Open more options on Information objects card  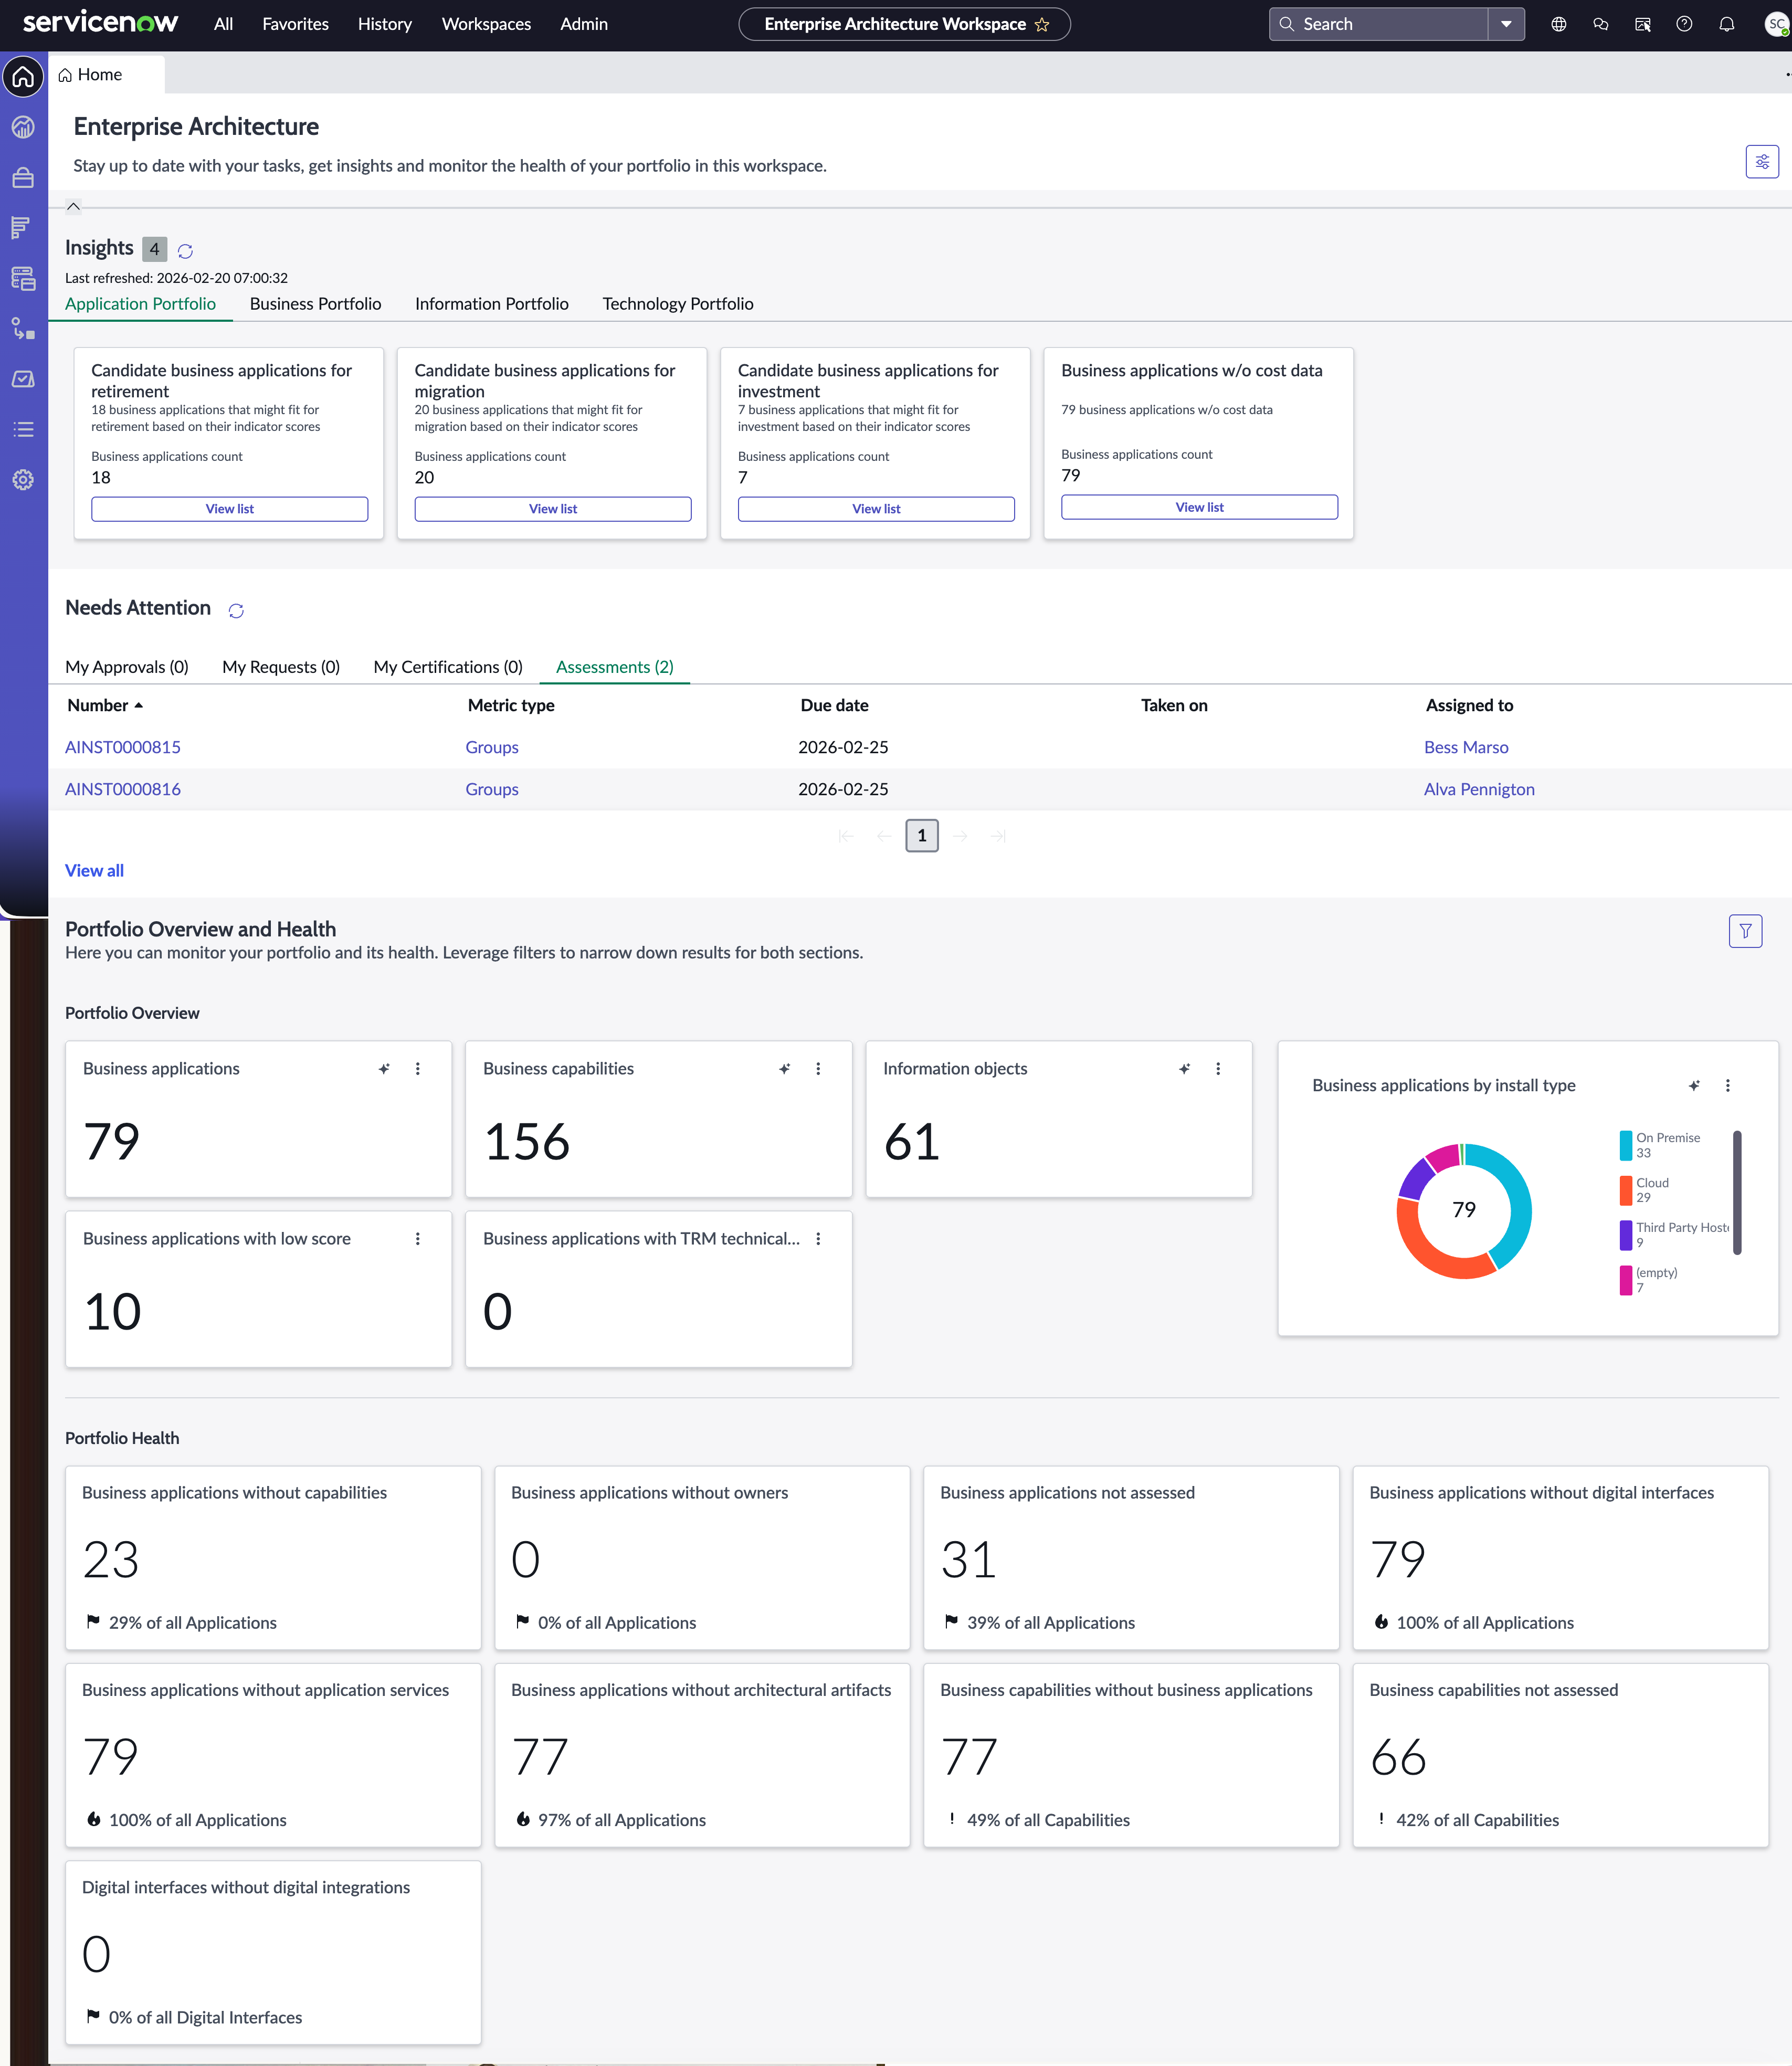point(1218,1069)
